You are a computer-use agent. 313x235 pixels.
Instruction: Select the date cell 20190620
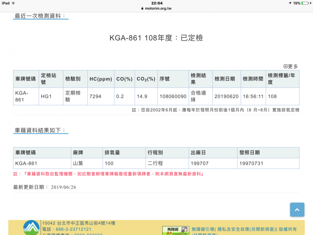tap(226, 96)
